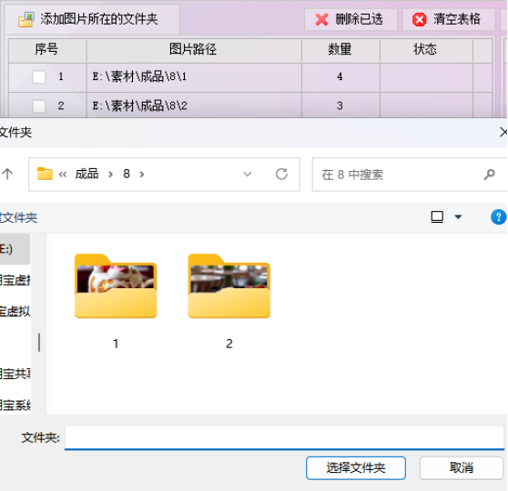Click the 选择文件夹 button
508x491 pixels.
click(x=356, y=467)
